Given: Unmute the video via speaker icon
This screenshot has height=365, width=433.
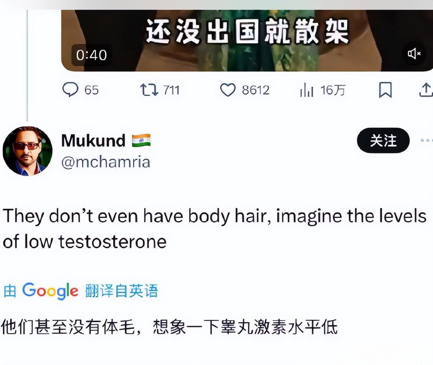Looking at the screenshot, I should tap(414, 53).
